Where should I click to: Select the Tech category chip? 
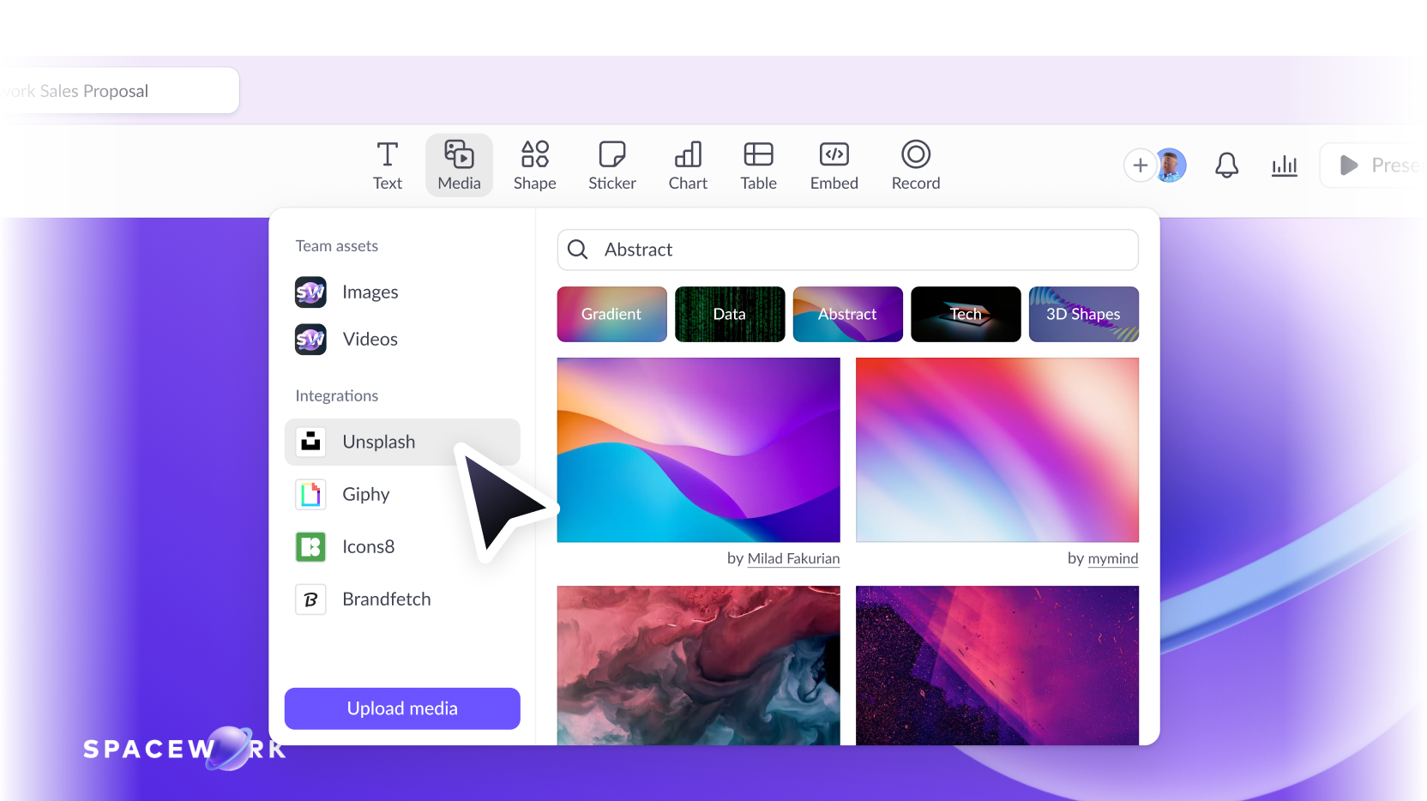coord(966,314)
